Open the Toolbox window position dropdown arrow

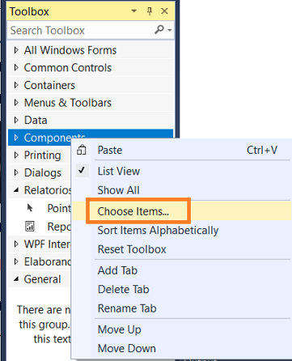click(x=133, y=11)
